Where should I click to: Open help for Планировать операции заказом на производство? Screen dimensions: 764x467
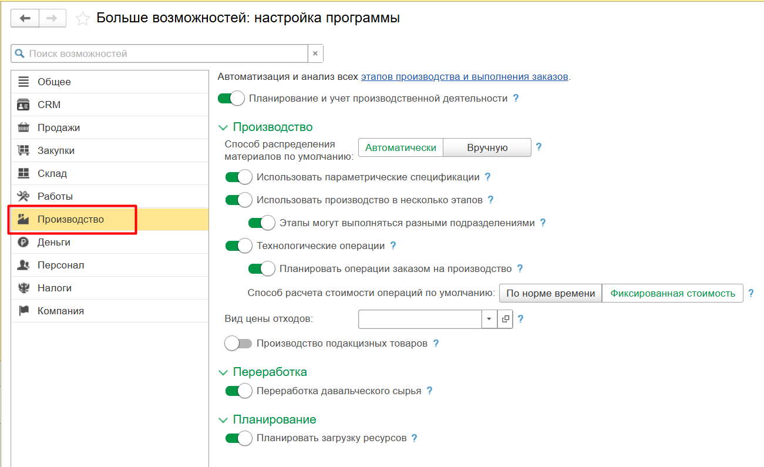click(x=520, y=268)
